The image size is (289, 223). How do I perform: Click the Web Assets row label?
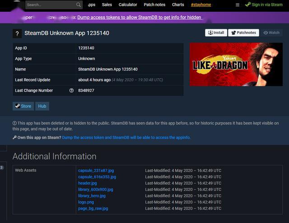click(x=26, y=170)
